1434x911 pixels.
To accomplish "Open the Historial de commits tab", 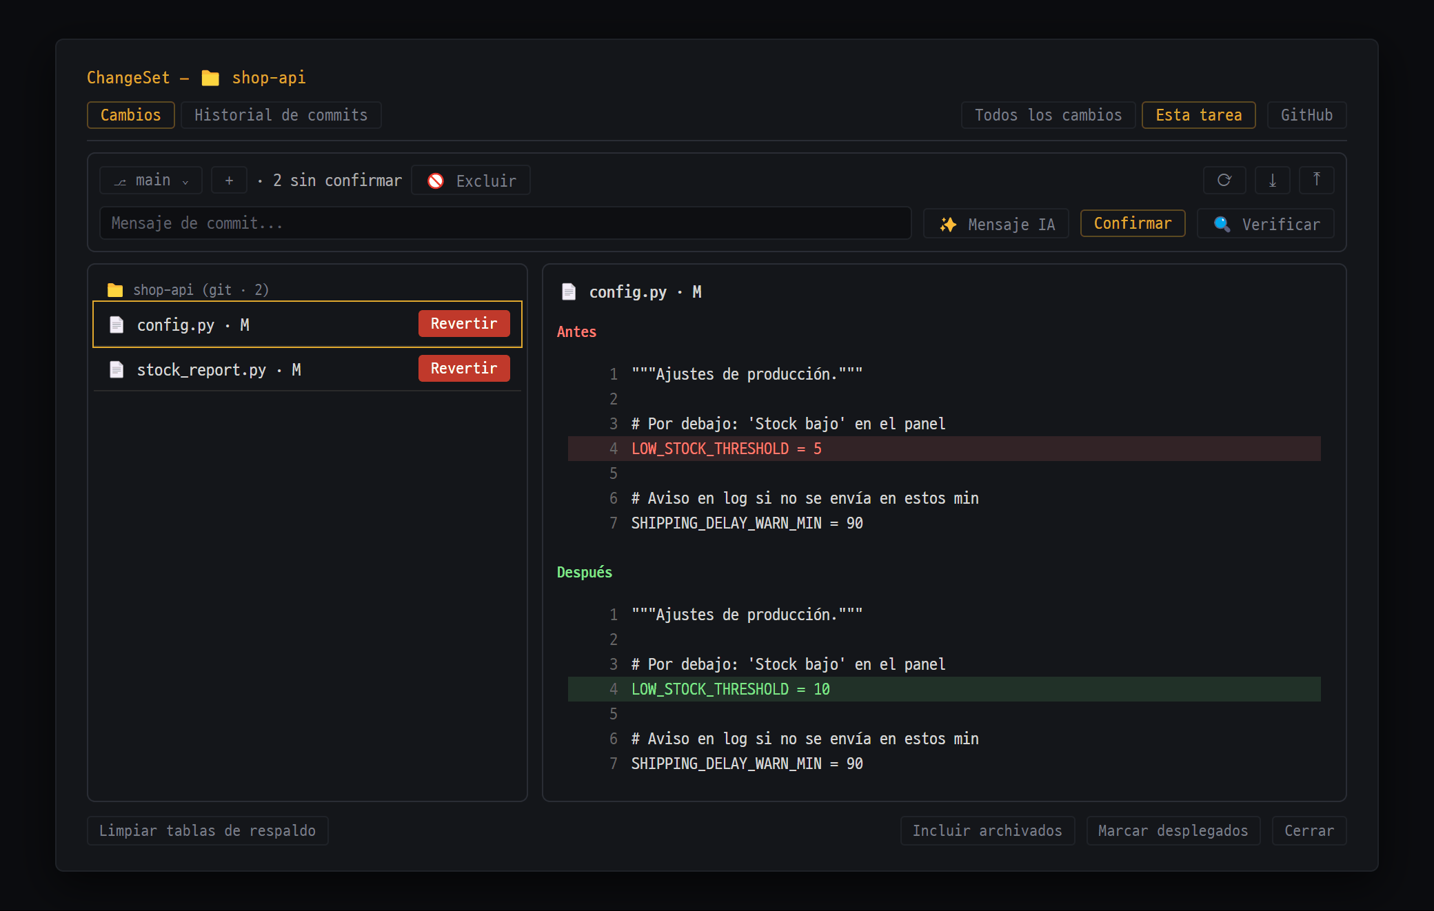I will coord(281,115).
